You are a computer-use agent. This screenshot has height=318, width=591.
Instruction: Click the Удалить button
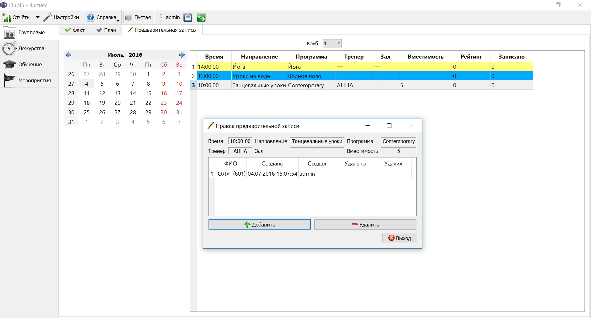[x=365, y=225]
